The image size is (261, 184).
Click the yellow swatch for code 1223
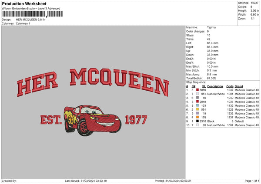197,109
